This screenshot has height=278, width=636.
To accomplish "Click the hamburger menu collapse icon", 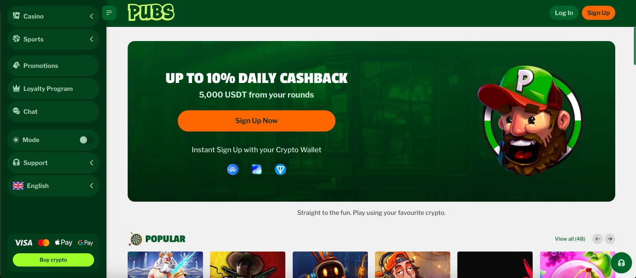I will pyautogui.click(x=109, y=13).
